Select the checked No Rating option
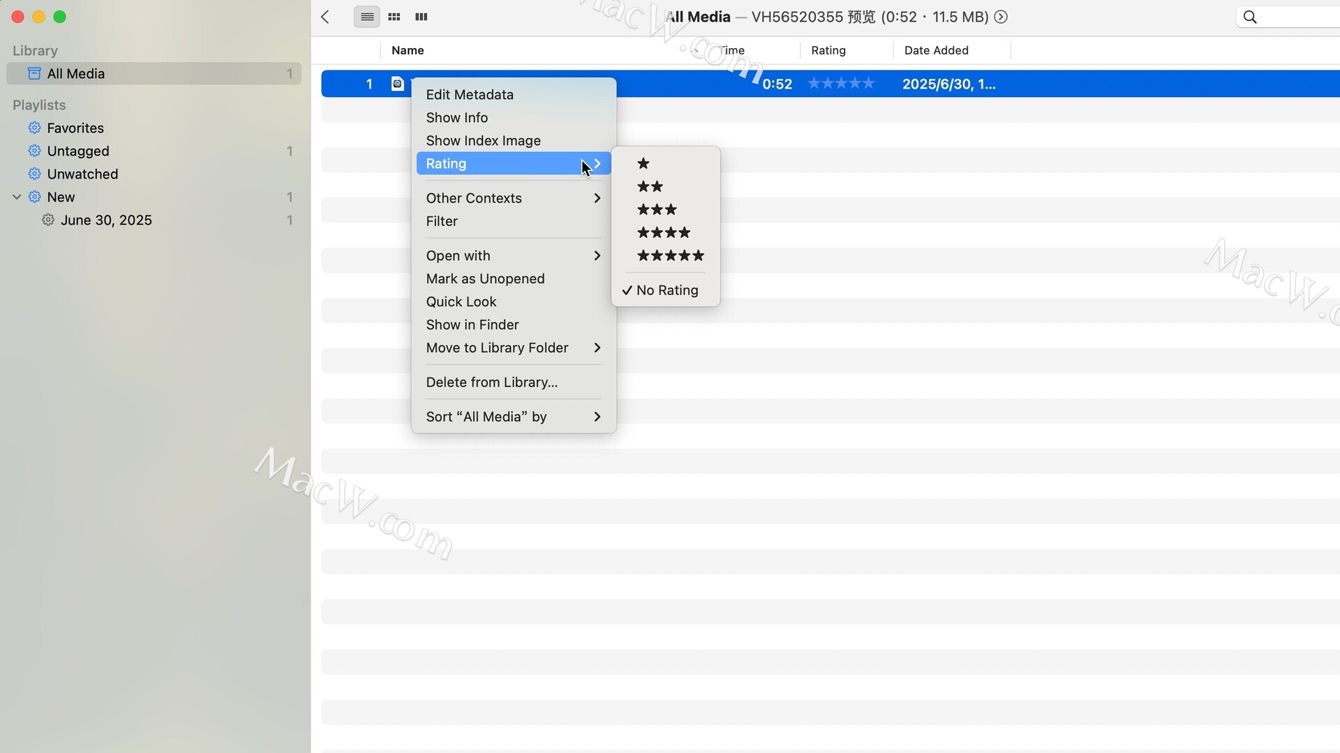Screen dimensions: 1340x753 click(666, 290)
